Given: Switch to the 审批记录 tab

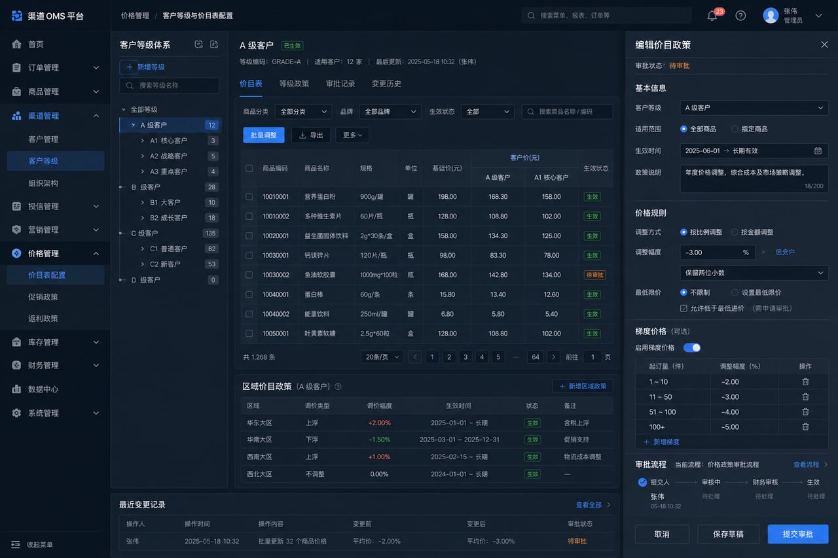Looking at the screenshot, I should (340, 84).
